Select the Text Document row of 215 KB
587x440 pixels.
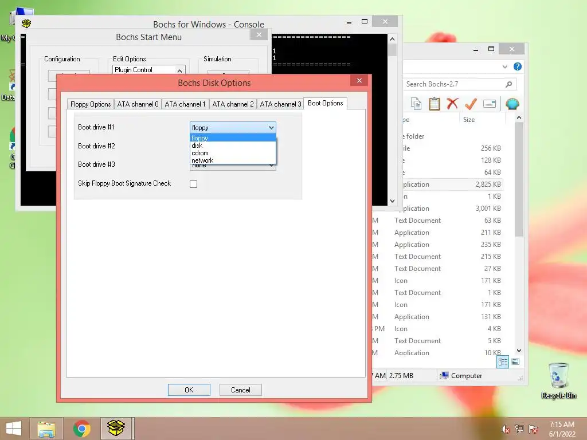pyautogui.click(x=437, y=256)
